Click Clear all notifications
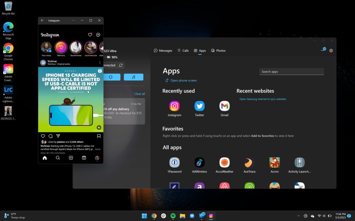The image size is (355, 221). click(x=140, y=94)
